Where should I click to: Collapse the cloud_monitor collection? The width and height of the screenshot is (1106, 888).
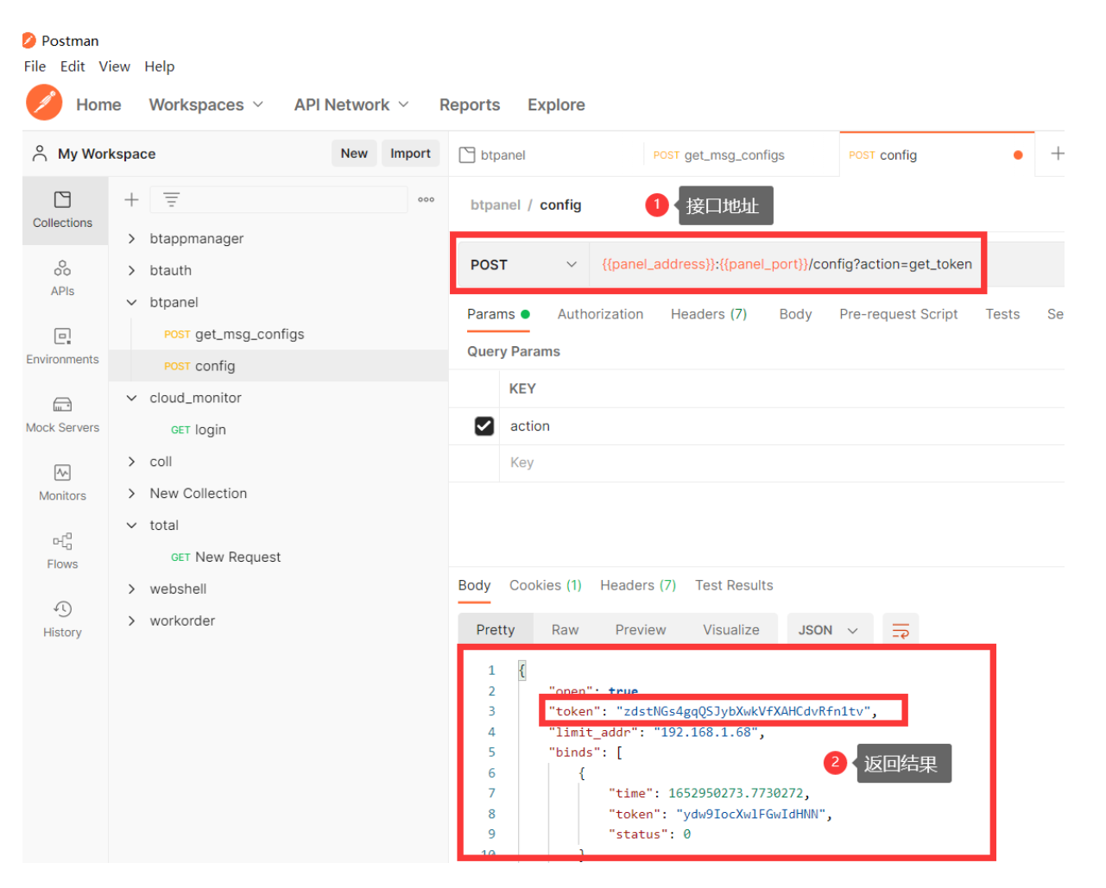click(132, 398)
